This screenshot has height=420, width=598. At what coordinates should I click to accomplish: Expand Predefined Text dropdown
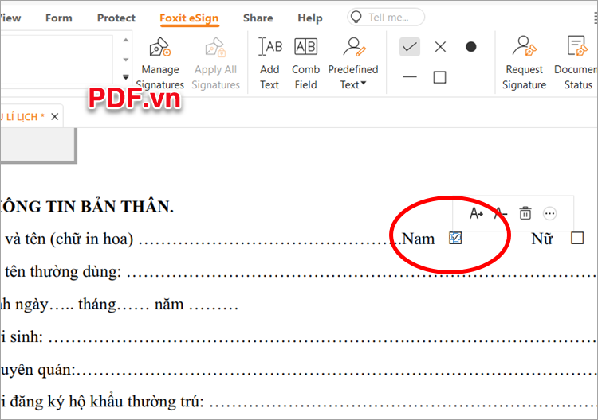tap(352, 84)
